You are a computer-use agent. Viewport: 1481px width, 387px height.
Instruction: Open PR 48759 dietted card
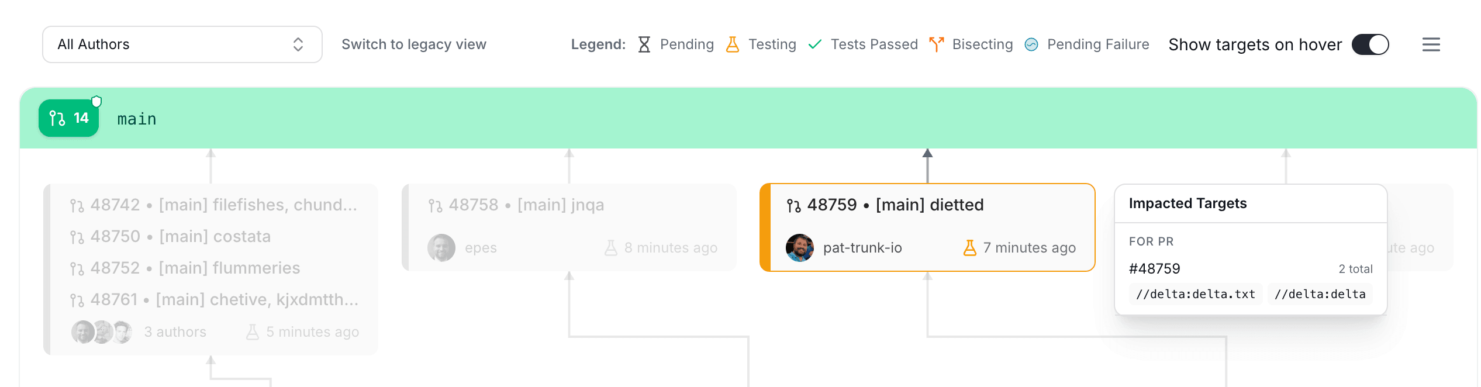coord(928,205)
